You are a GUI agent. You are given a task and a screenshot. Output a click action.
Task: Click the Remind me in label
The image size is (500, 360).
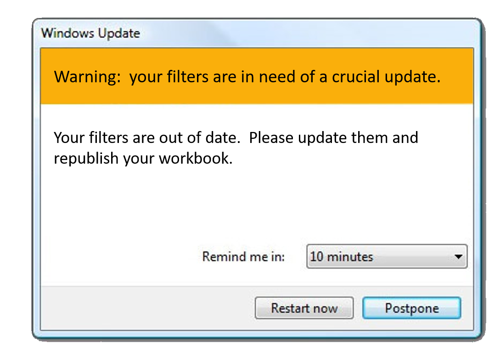(x=243, y=257)
